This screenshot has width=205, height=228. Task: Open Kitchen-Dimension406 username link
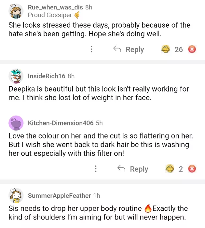[61, 123]
